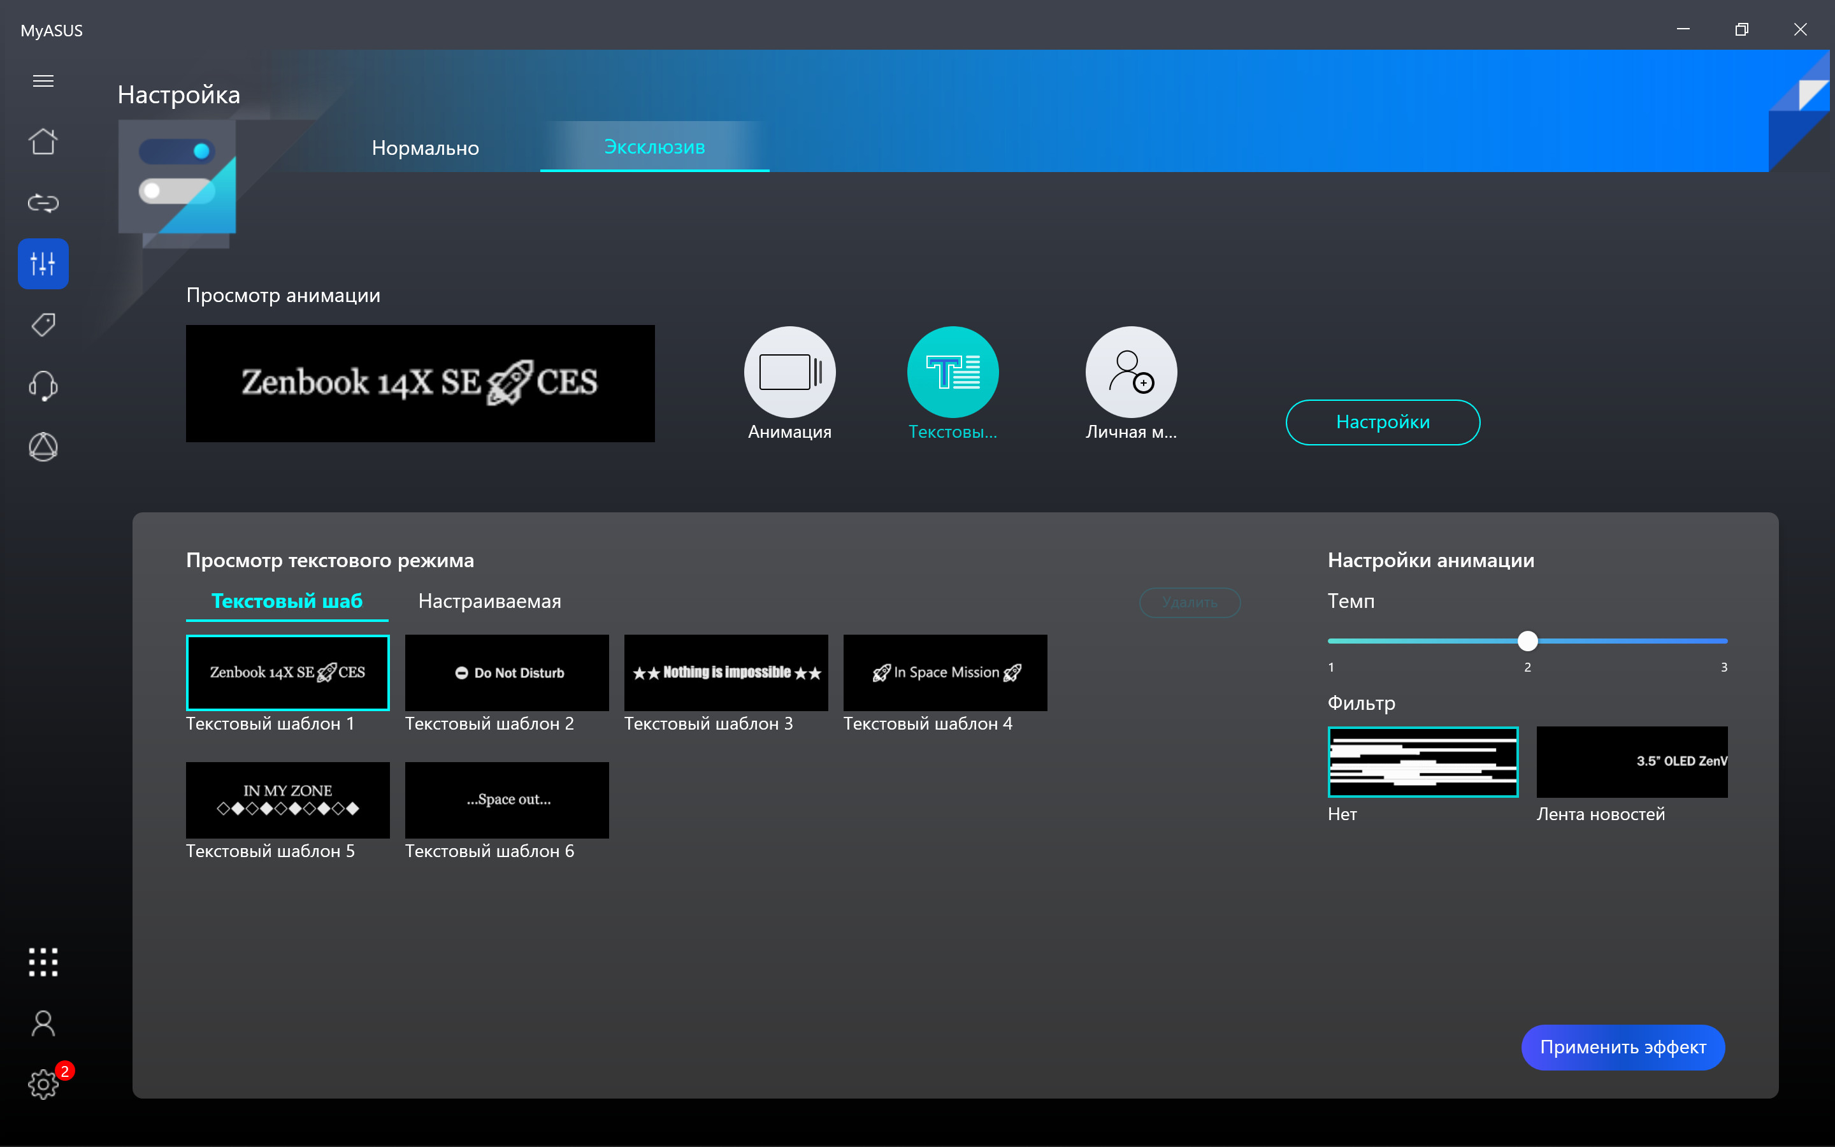Click the Текстовый шаблон 5 label
The image size is (1835, 1147).
click(x=270, y=851)
